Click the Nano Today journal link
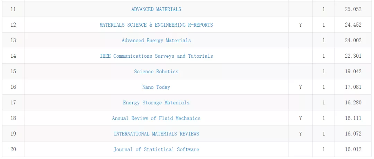This screenshot has height=159, width=374. point(156,87)
